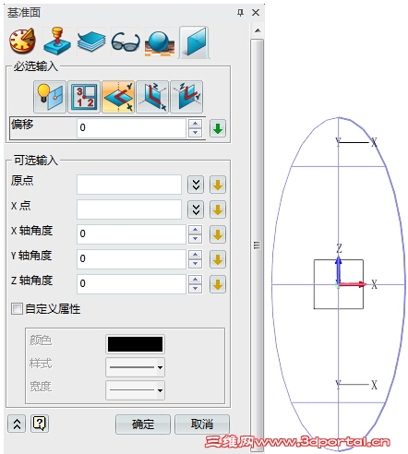Expand the 原点 point options dropdown
Screen dimensions: 408x454
(196, 185)
